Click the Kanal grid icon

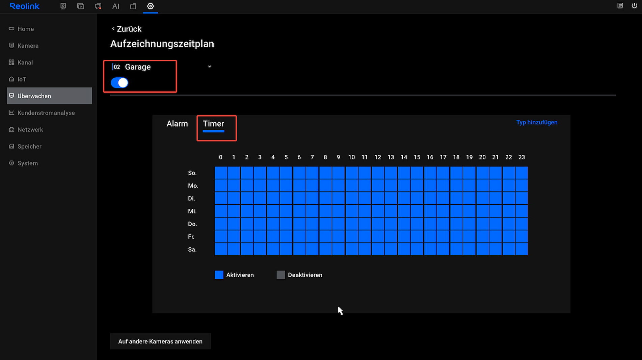(11, 62)
